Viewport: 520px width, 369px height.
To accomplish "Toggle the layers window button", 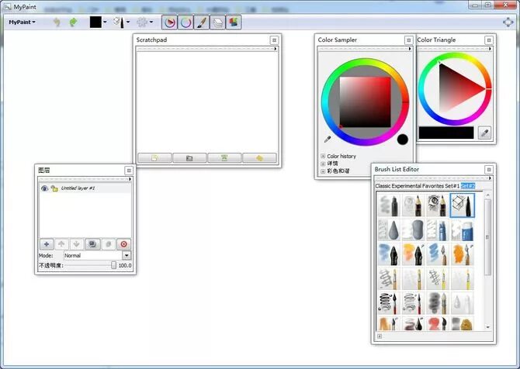I will click(217, 22).
